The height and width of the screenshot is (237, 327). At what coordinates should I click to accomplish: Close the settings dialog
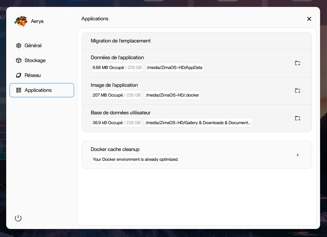(x=309, y=19)
